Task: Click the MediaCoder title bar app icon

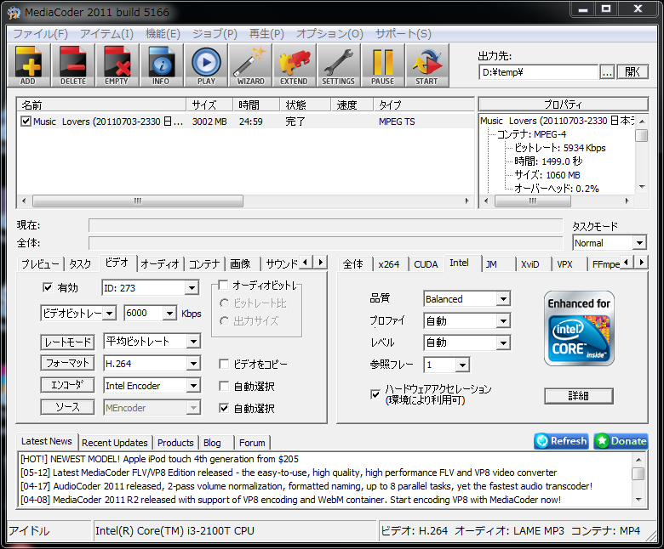Action: [14, 13]
